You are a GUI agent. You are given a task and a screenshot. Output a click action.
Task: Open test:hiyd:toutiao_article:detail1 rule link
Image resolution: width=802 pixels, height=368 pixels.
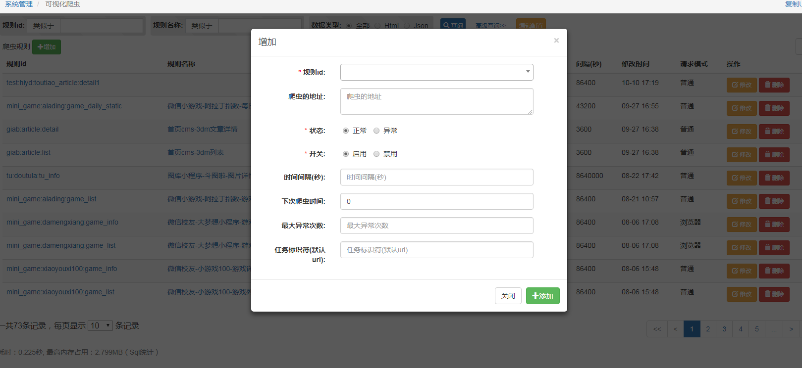pyautogui.click(x=53, y=83)
